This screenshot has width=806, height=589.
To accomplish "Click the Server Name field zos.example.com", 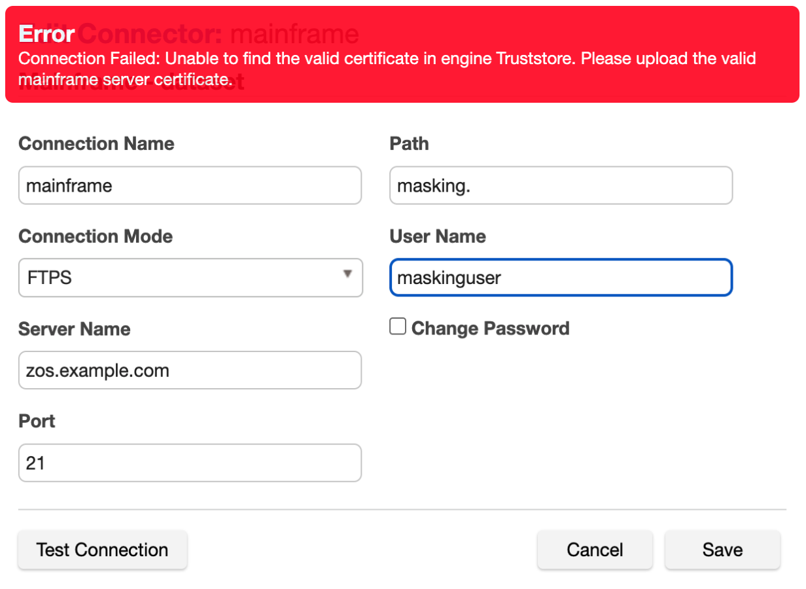I will [190, 370].
